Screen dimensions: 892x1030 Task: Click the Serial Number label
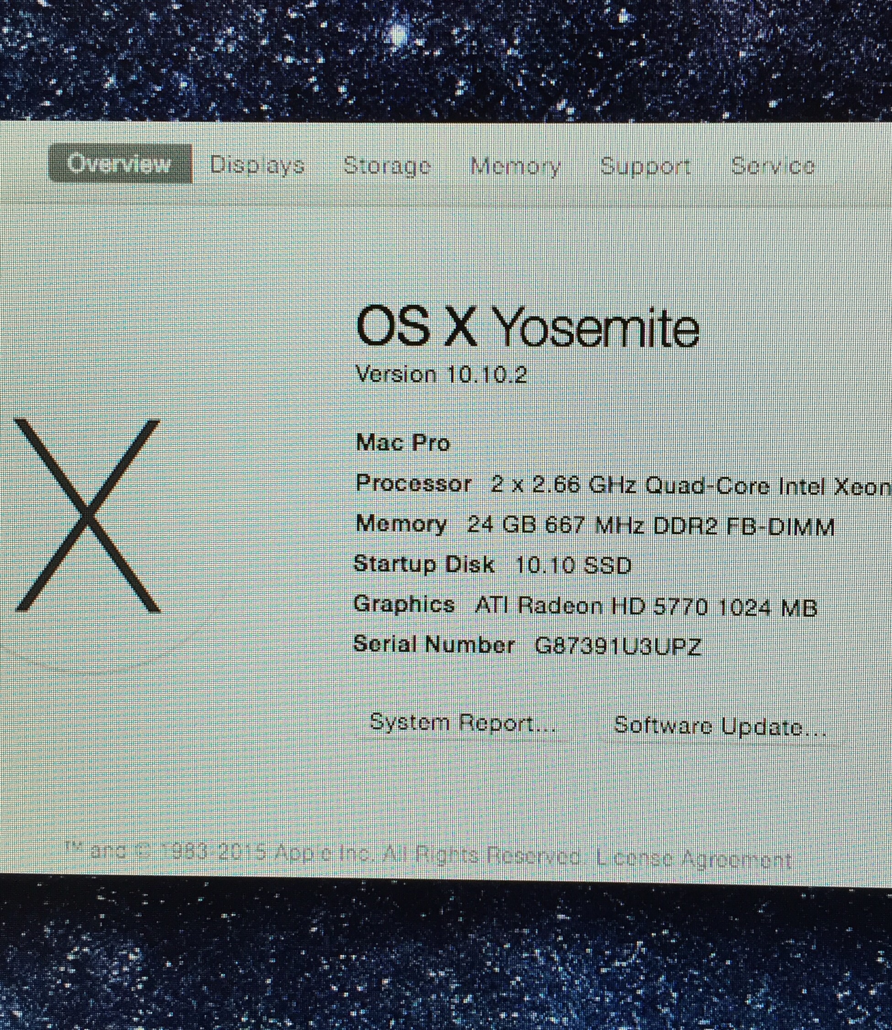pyautogui.click(x=433, y=645)
